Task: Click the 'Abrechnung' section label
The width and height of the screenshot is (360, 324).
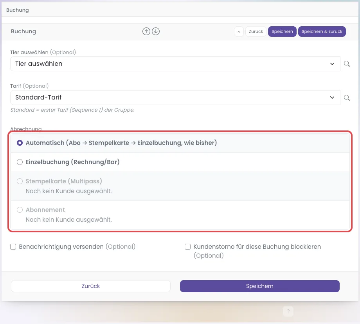Action: 26,129
